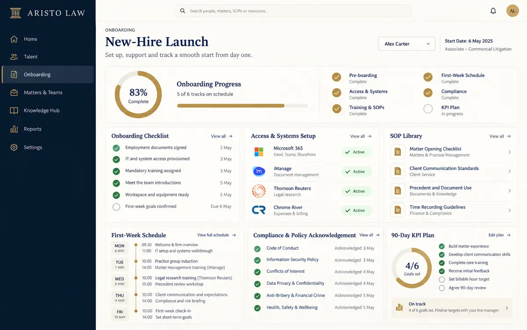Expand Time Recording Guidelines chevron
The width and height of the screenshot is (527, 330).
(x=509, y=210)
